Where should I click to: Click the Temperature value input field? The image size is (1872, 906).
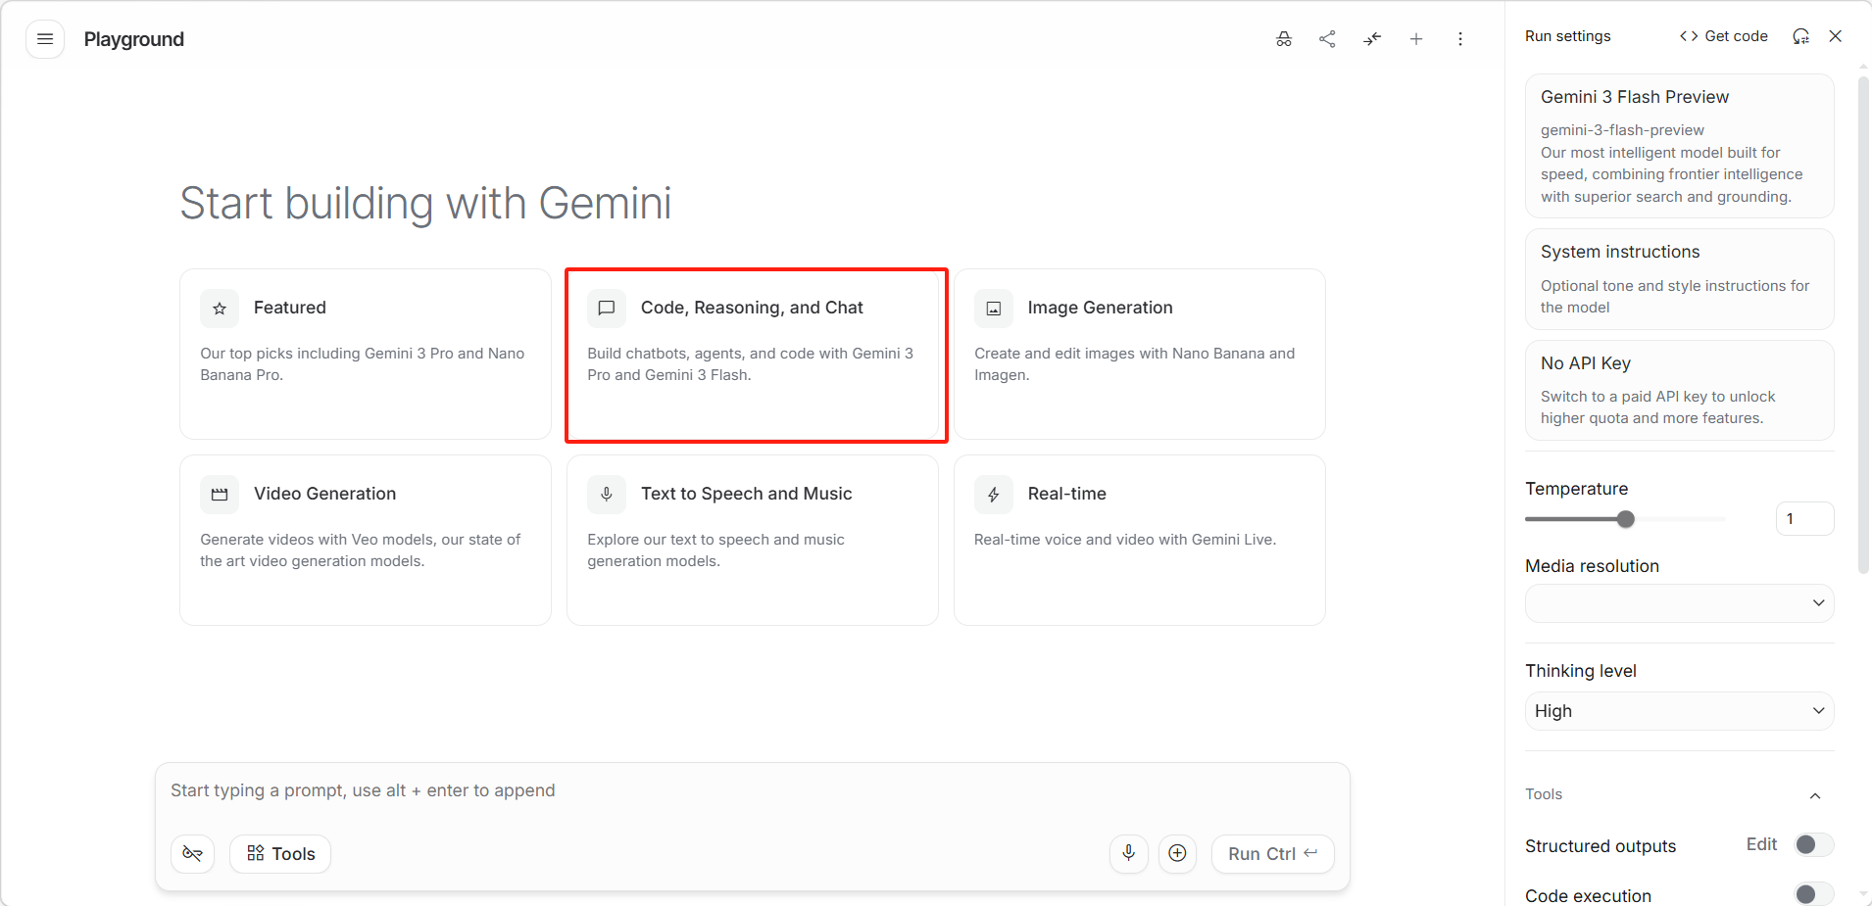pos(1804,519)
